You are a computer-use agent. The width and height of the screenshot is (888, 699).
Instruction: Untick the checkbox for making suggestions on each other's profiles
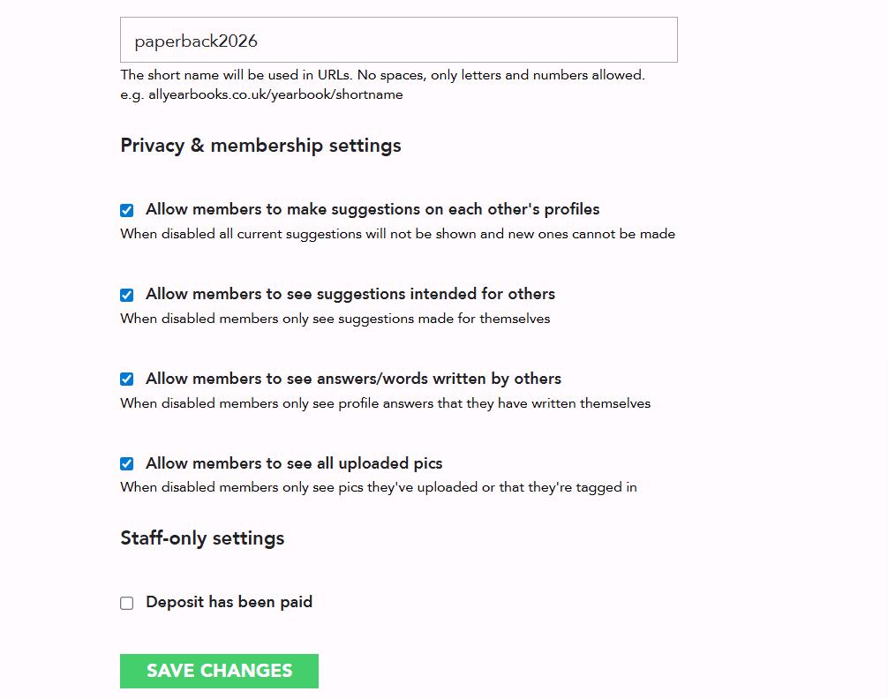coord(127,211)
